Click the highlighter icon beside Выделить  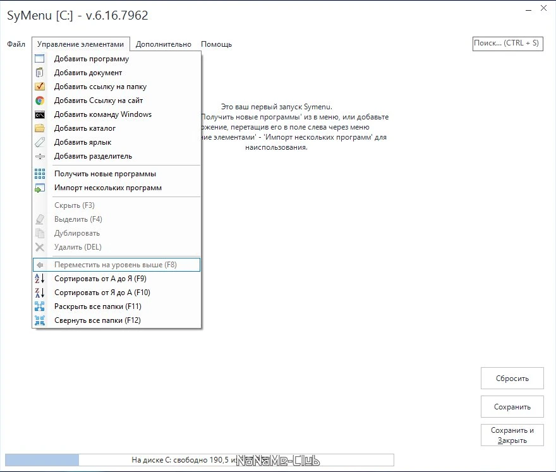(x=40, y=219)
